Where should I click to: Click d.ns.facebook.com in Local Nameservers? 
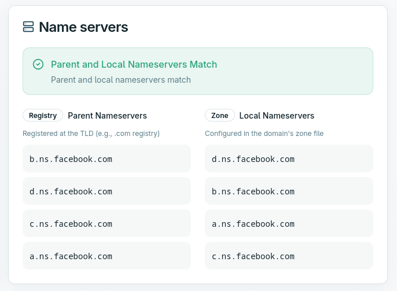(x=253, y=159)
